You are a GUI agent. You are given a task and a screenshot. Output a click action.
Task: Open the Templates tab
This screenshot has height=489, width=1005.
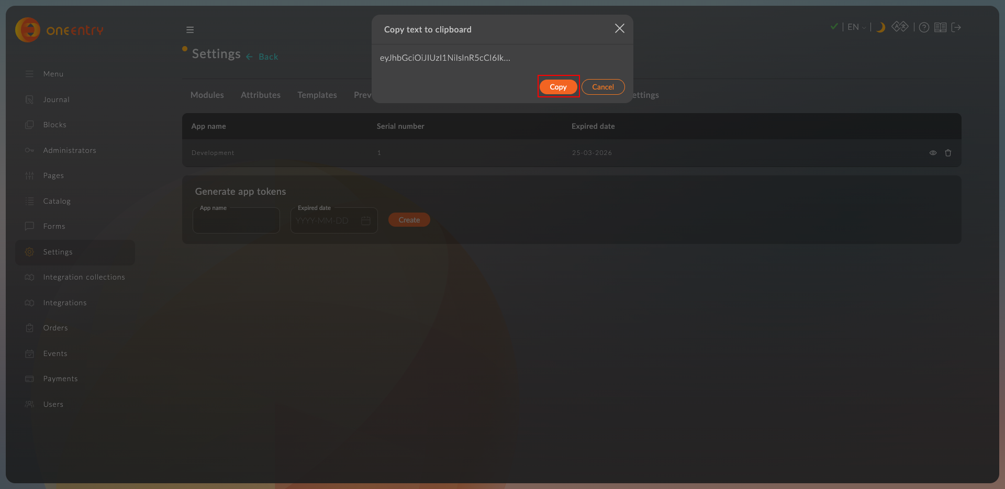pyautogui.click(x=317, y=95)
